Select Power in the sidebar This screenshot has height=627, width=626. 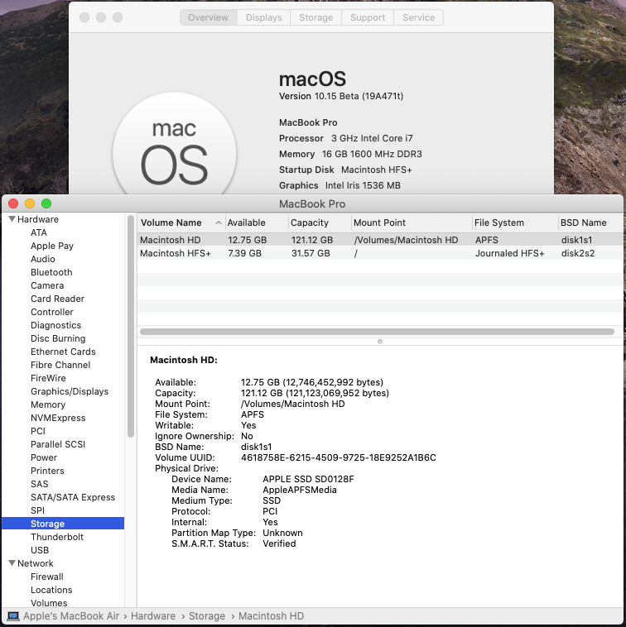pos(44,457)
